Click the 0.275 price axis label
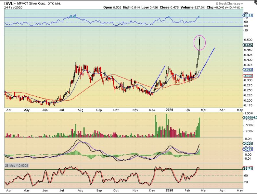Image resolution: width=257 pixels, height=194 pixels. coord(248,85)
